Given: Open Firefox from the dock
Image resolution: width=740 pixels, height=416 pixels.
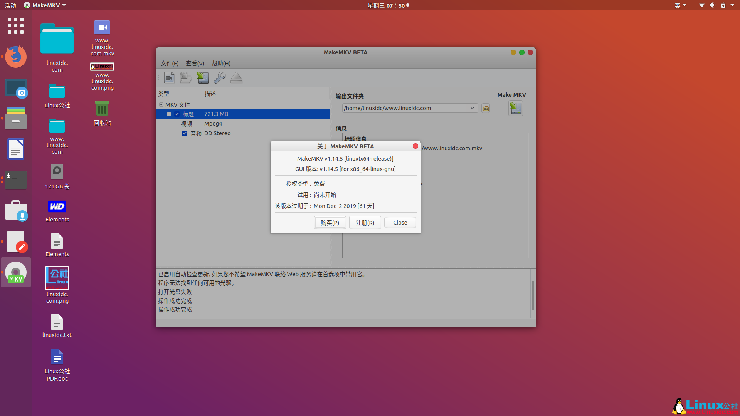Looking at the screenshot, I should coord(16,57).
